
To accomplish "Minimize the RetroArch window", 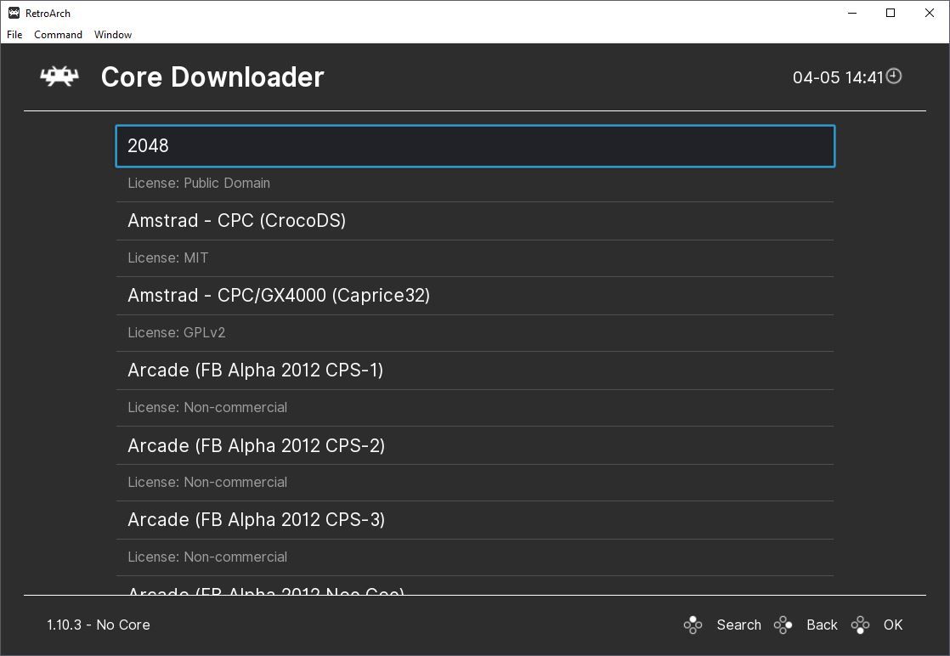I will [852, 13].
